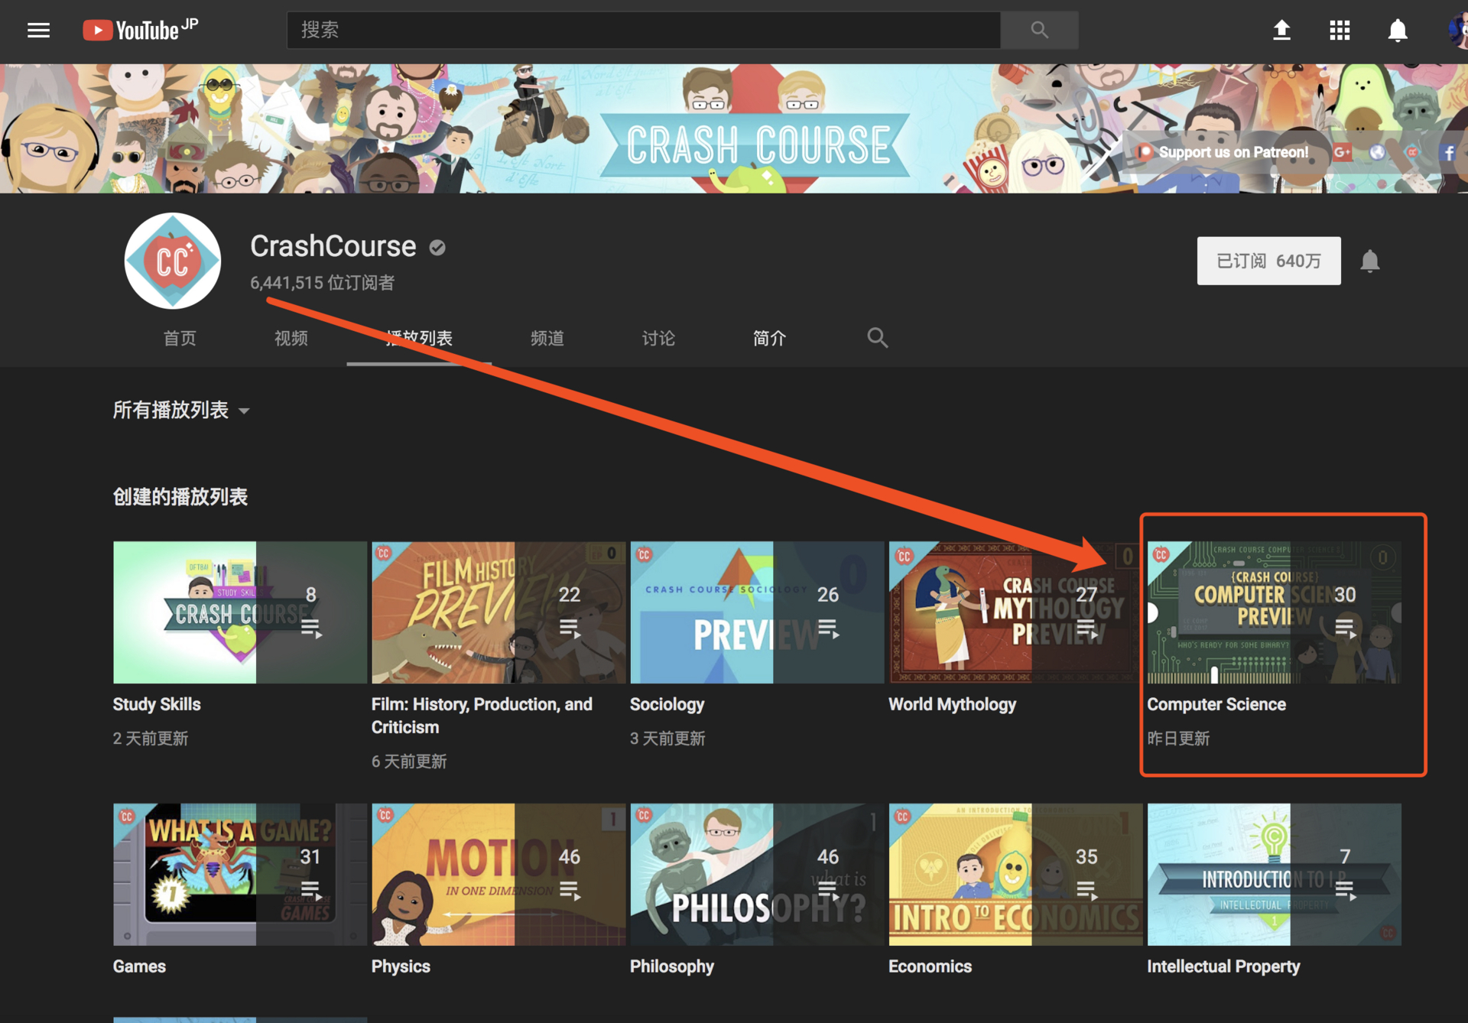The image size is (1468, 1023).
Task: Open the Philosophy playlist title
Action: click(x=671, y=966)
